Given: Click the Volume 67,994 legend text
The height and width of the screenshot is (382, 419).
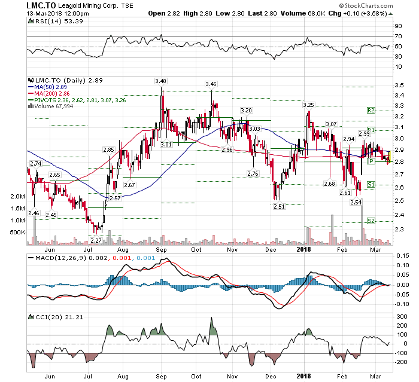Looking at the screenshot, I should point(53,106).
